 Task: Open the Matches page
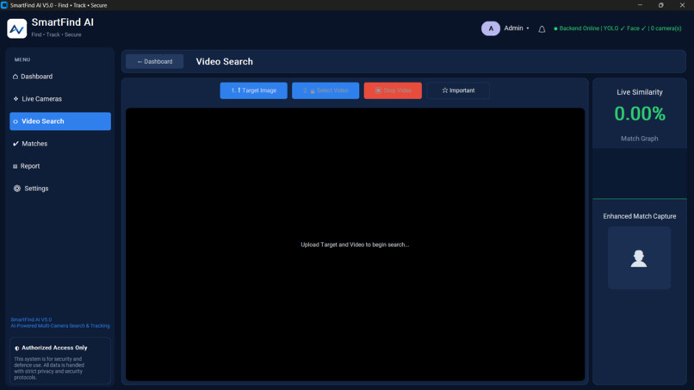click(60, 144)
